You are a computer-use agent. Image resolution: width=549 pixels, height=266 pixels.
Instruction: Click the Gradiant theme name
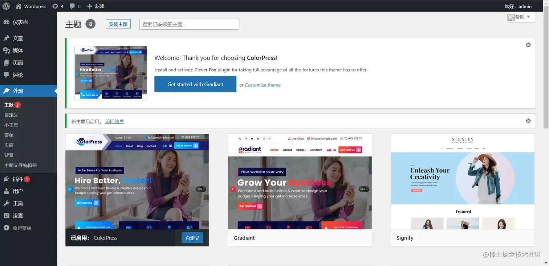244,238
